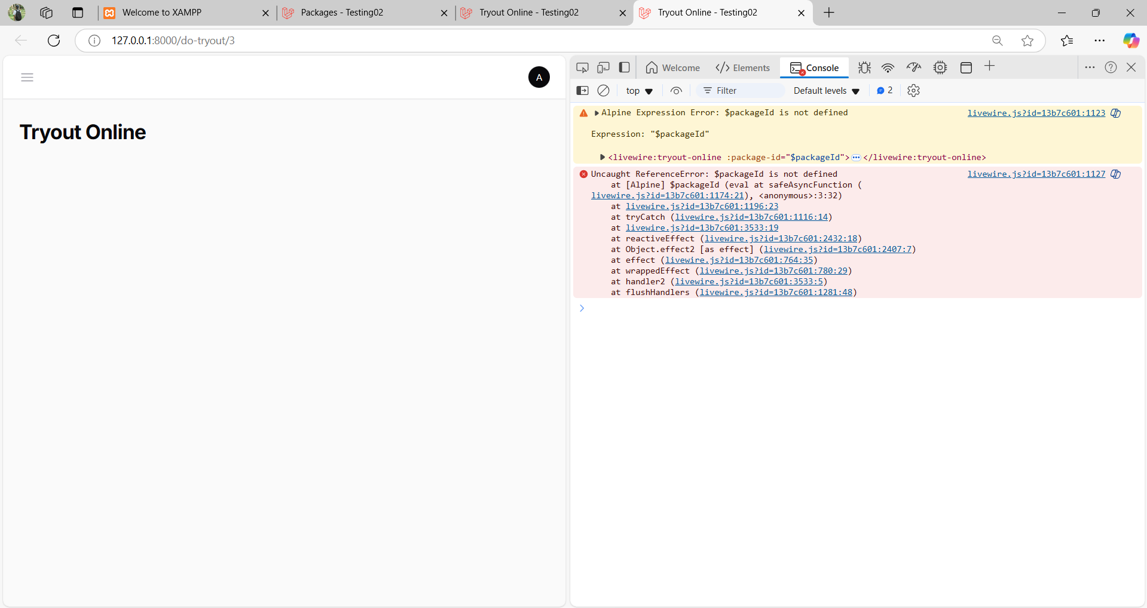
Task: Click the 2 issues counter button
Action: coord(885,90)
